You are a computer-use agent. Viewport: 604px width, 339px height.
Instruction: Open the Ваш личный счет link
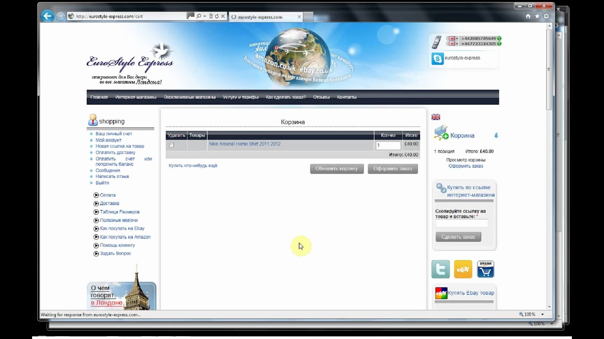[114, 134]
